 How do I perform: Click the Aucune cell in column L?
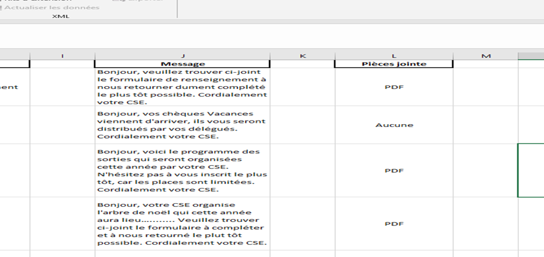tap(394, 125)
